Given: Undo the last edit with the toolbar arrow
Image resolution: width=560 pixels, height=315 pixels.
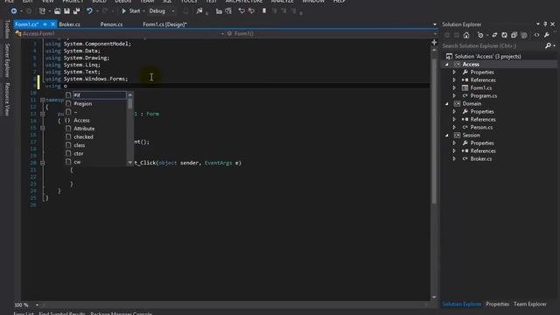Looking at the screenshot, I should click(x=89, y=11).
